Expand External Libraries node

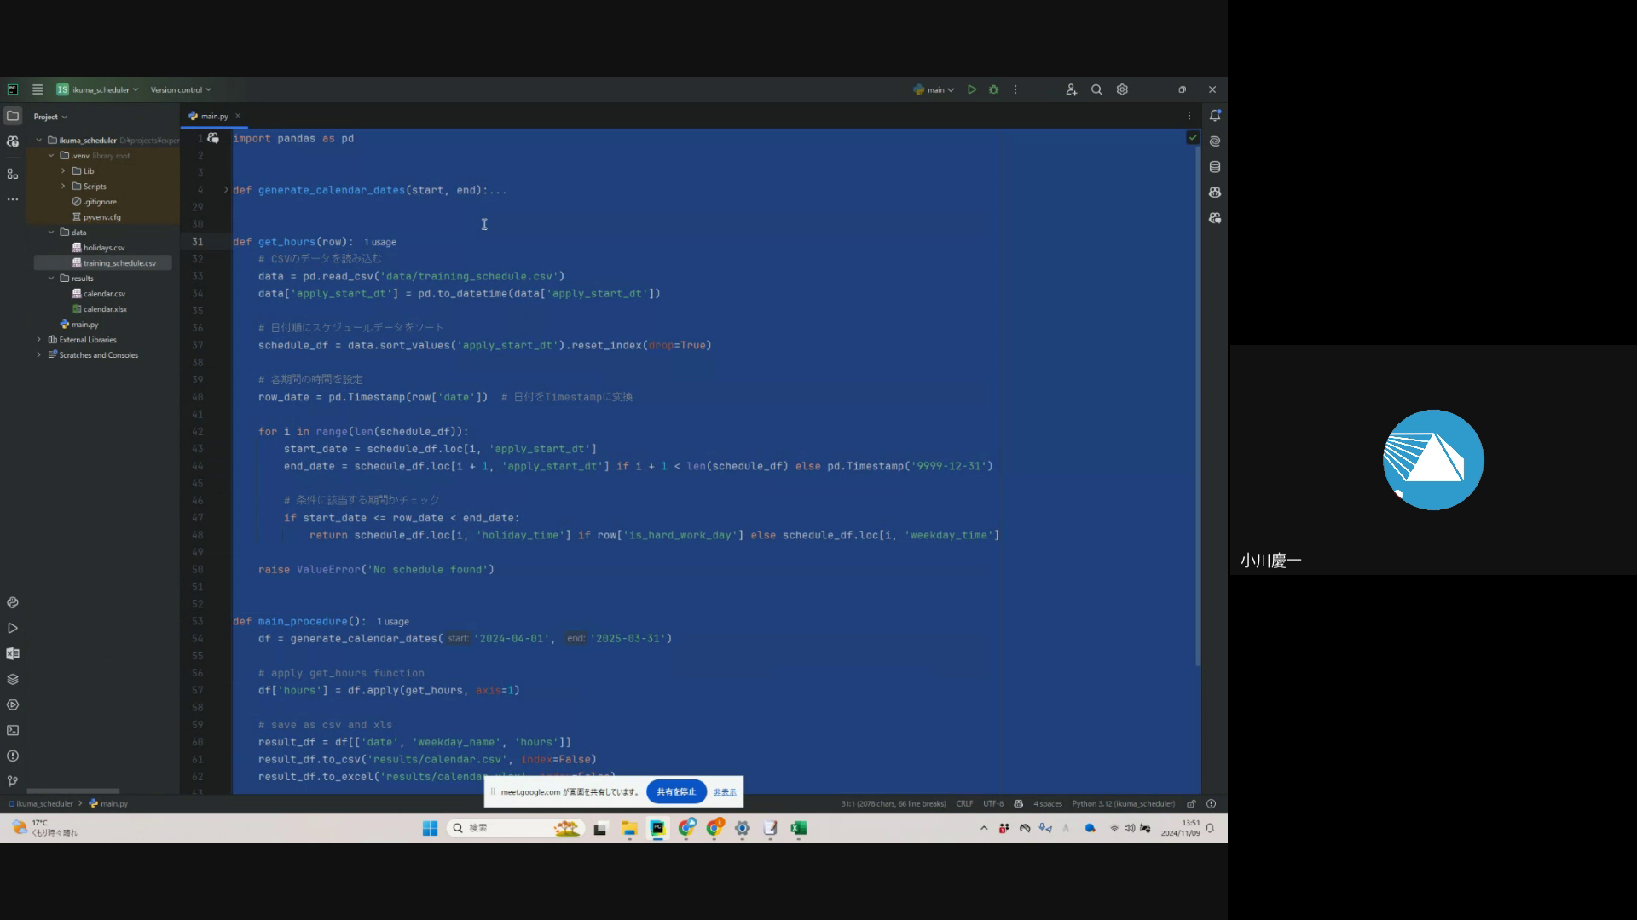(x=38, y=340)
